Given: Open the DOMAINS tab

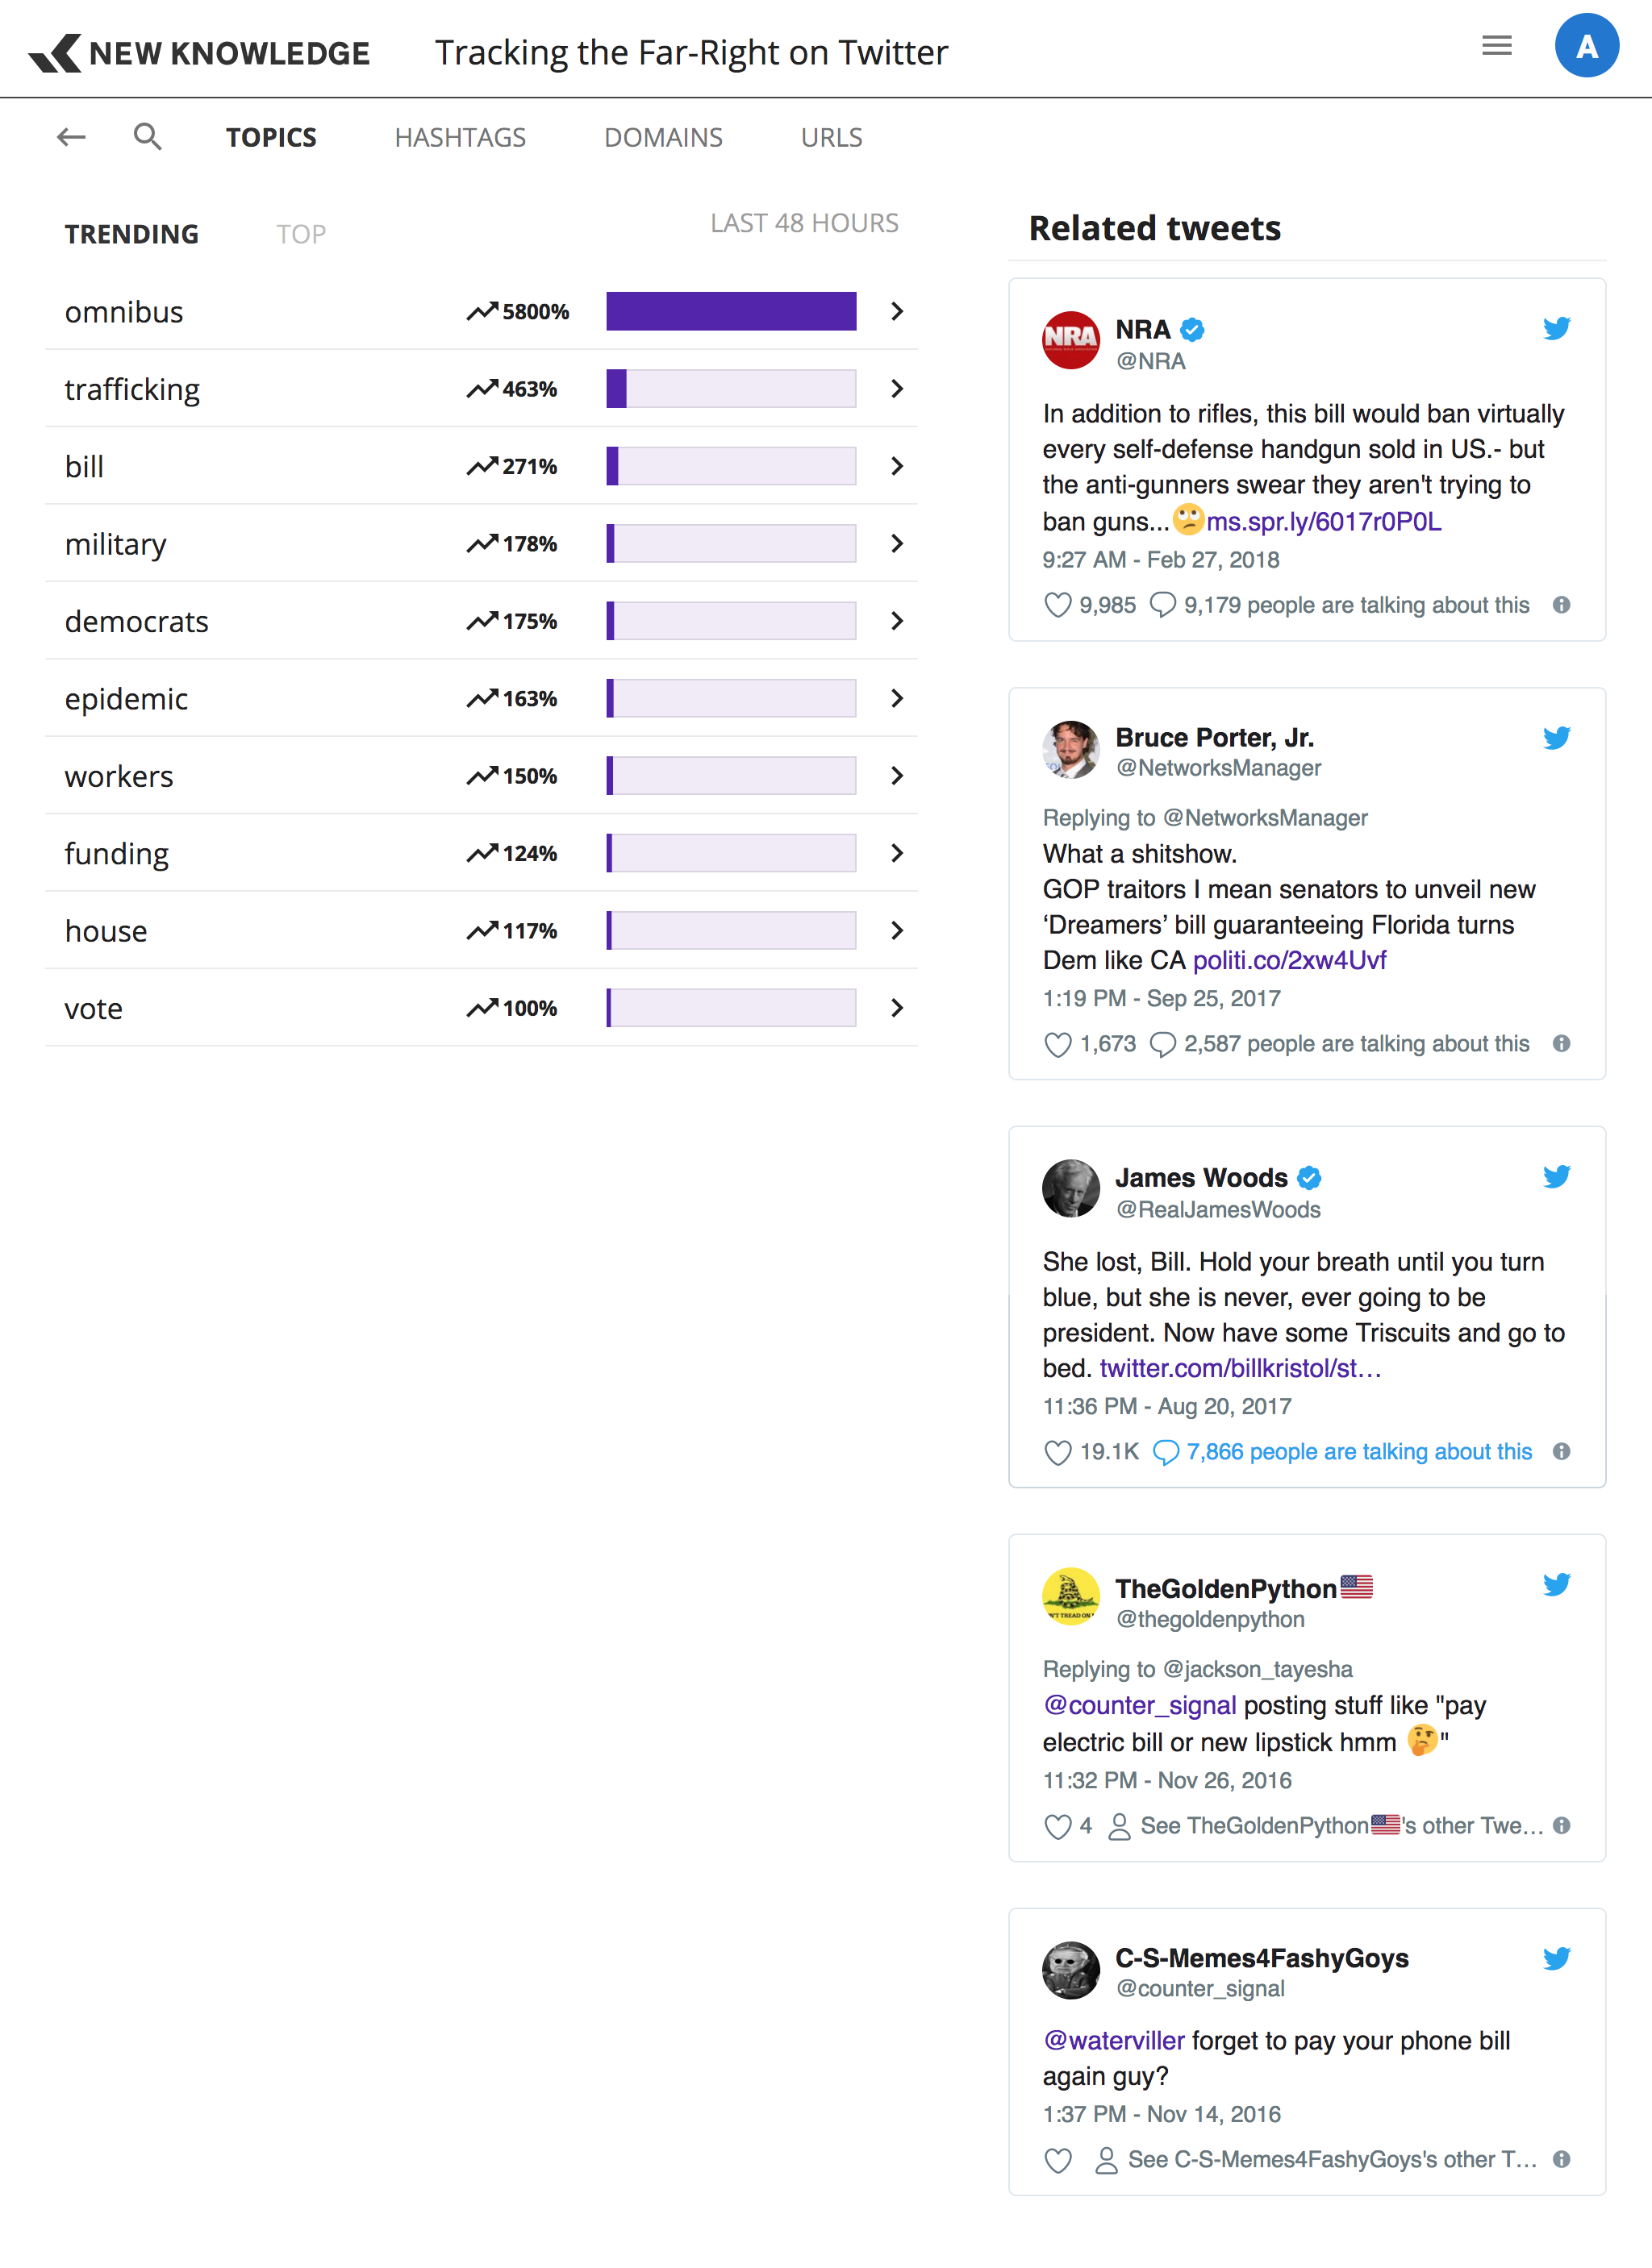Looking at the screenshot, I should tap(663, 137).
